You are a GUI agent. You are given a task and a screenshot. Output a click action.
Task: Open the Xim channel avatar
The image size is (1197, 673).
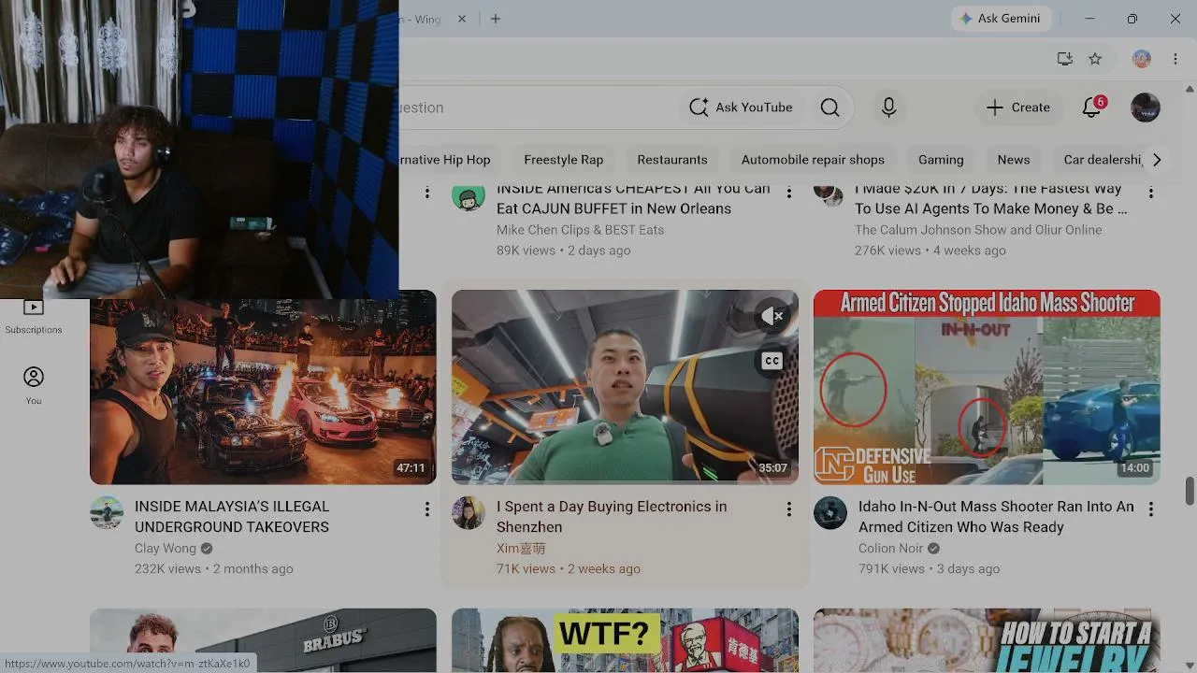coord(469,513)
